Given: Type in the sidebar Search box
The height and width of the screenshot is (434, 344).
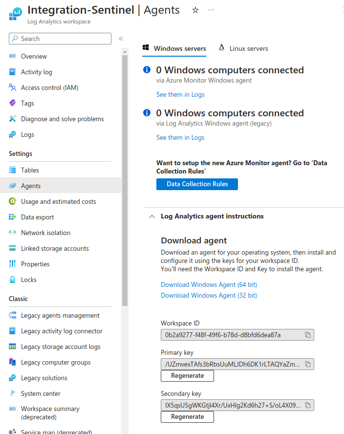Looking at the screenshot, I should point(64,39).
